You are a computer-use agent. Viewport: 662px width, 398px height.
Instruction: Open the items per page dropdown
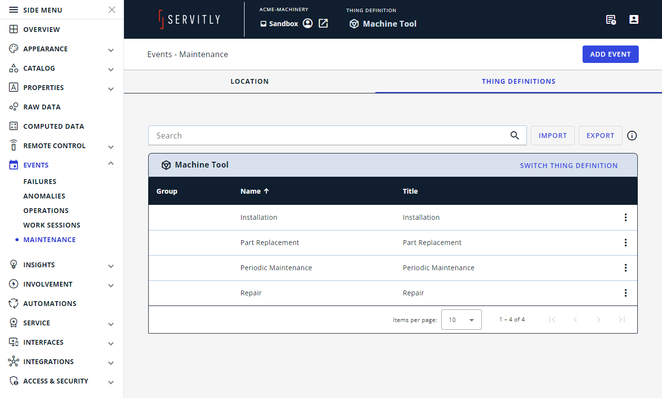tap(461, 320)
